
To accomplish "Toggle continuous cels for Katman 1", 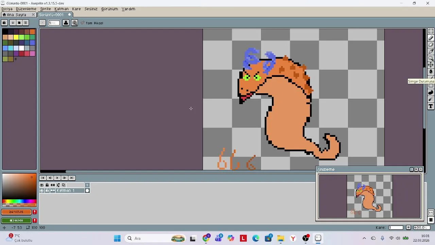I will click(x=53, y=191).
